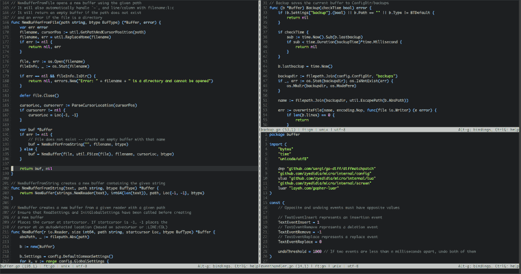
Task: Click the os.Mkdir(backupdir, os.ModePerm) line
Action: tap(321, 86)
